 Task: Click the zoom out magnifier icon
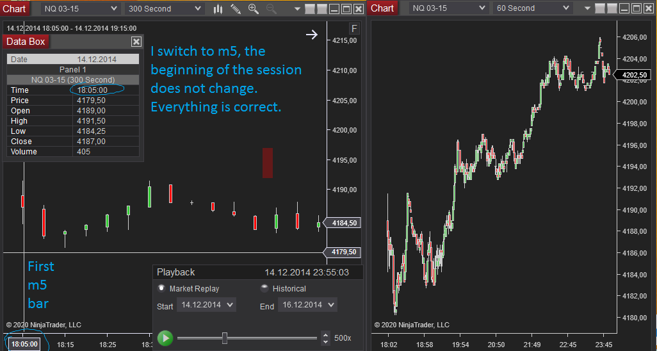coord(271,9)
